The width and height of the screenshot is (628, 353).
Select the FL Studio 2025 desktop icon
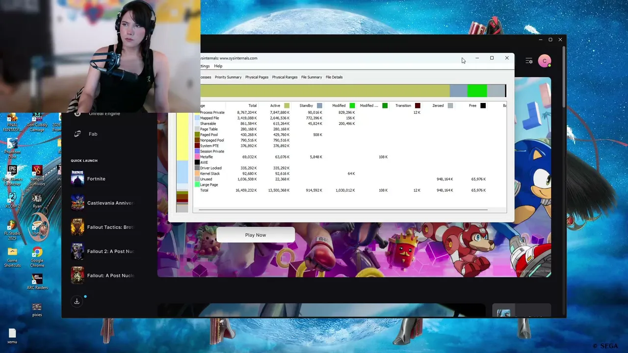coord(12,229)
